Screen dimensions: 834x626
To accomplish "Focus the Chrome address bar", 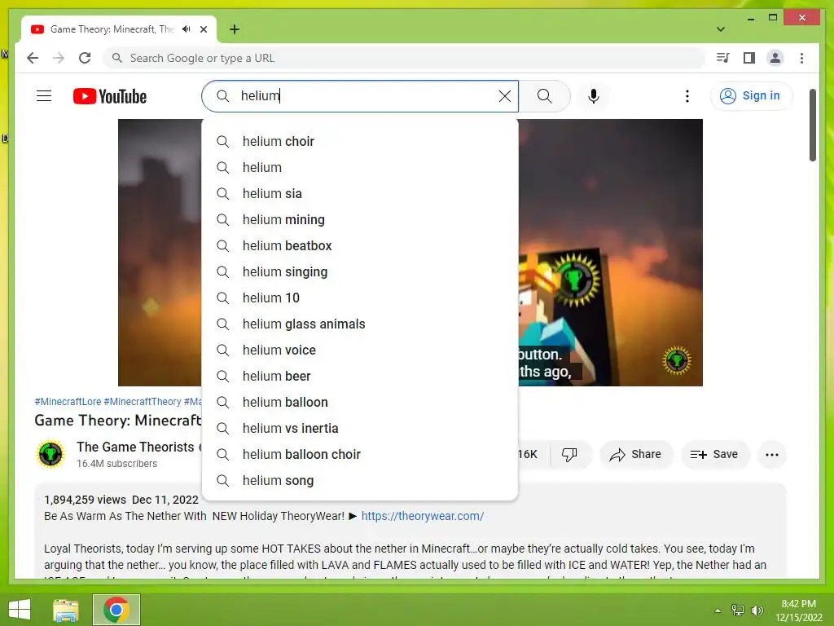I will [x=404, y=58].
